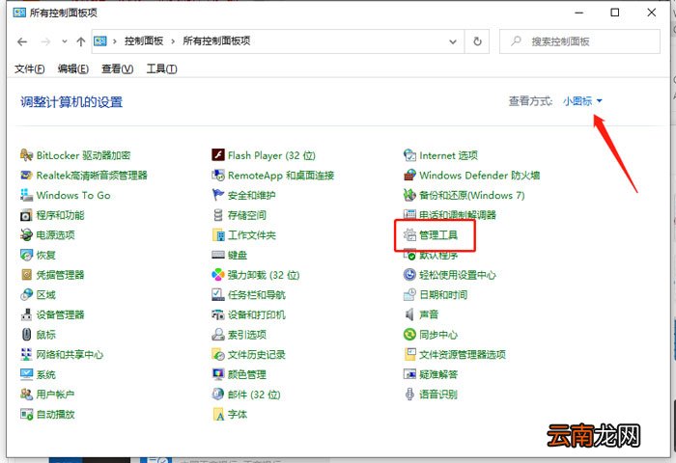
Task: Open the 同步中心 link
Action: (x=438, y=334)
